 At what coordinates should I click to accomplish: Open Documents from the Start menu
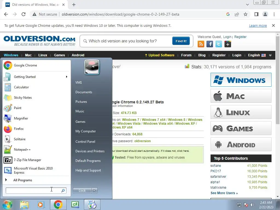[x=84, y=92]
